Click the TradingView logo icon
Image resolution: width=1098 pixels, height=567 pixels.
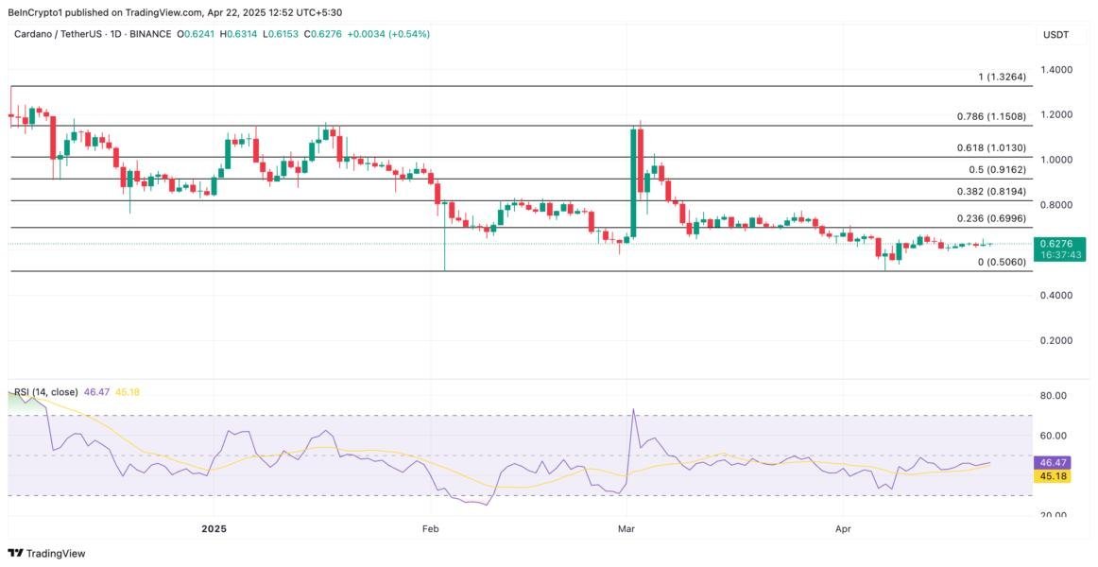point(16,553)
